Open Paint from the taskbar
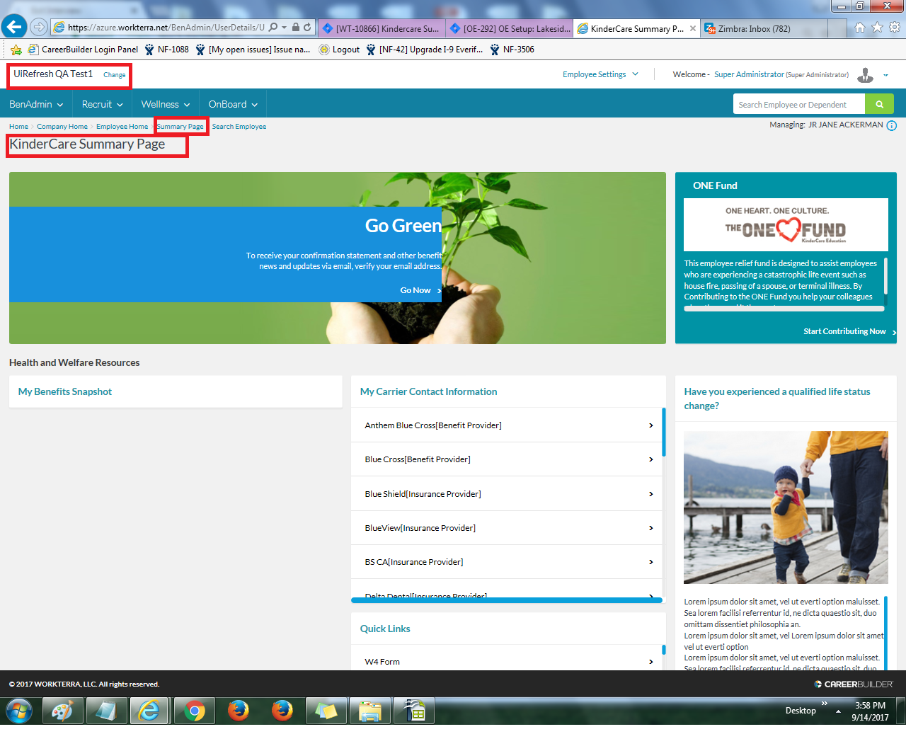This screenshot has width=906, height=734. point(62,710)
